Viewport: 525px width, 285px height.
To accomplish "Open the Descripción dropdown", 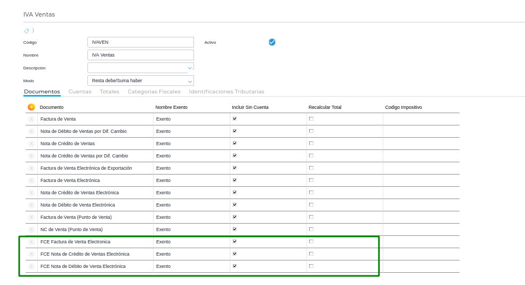I will 189,68.
